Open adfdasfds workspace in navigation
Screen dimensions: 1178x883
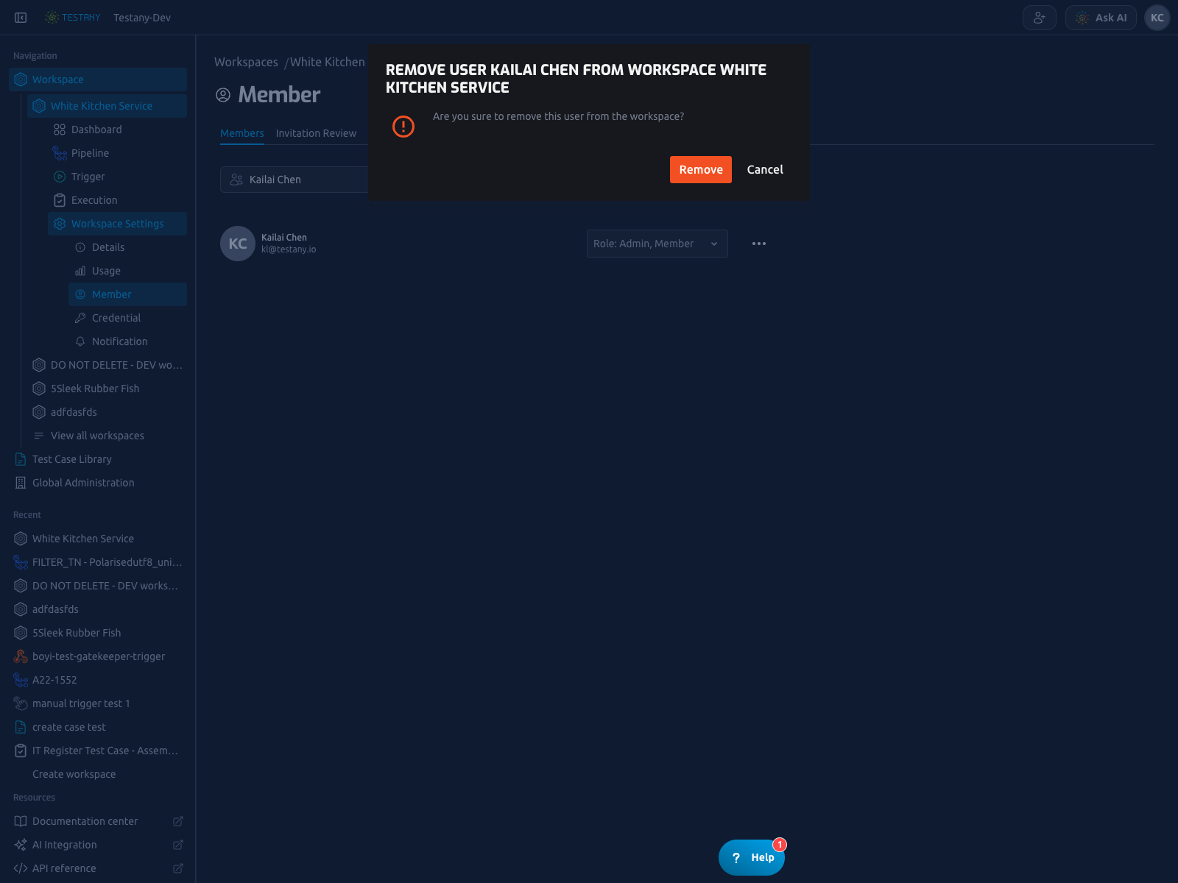point(107,412)
